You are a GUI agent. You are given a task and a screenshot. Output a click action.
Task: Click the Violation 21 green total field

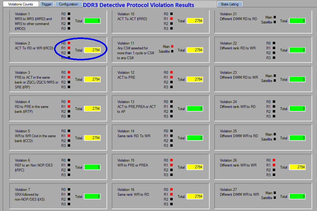pyautogui.click(x=297, y=21)
